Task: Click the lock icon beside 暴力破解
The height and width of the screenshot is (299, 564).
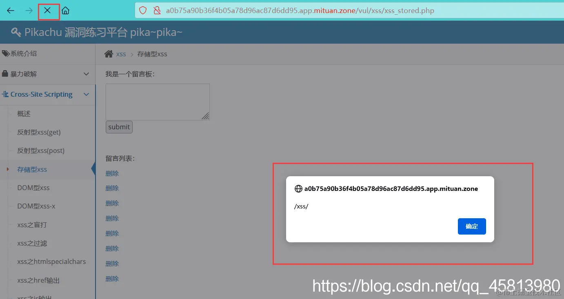Action: [5, 74]
